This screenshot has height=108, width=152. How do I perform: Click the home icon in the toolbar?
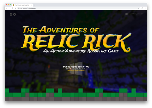tap(15, 8)
